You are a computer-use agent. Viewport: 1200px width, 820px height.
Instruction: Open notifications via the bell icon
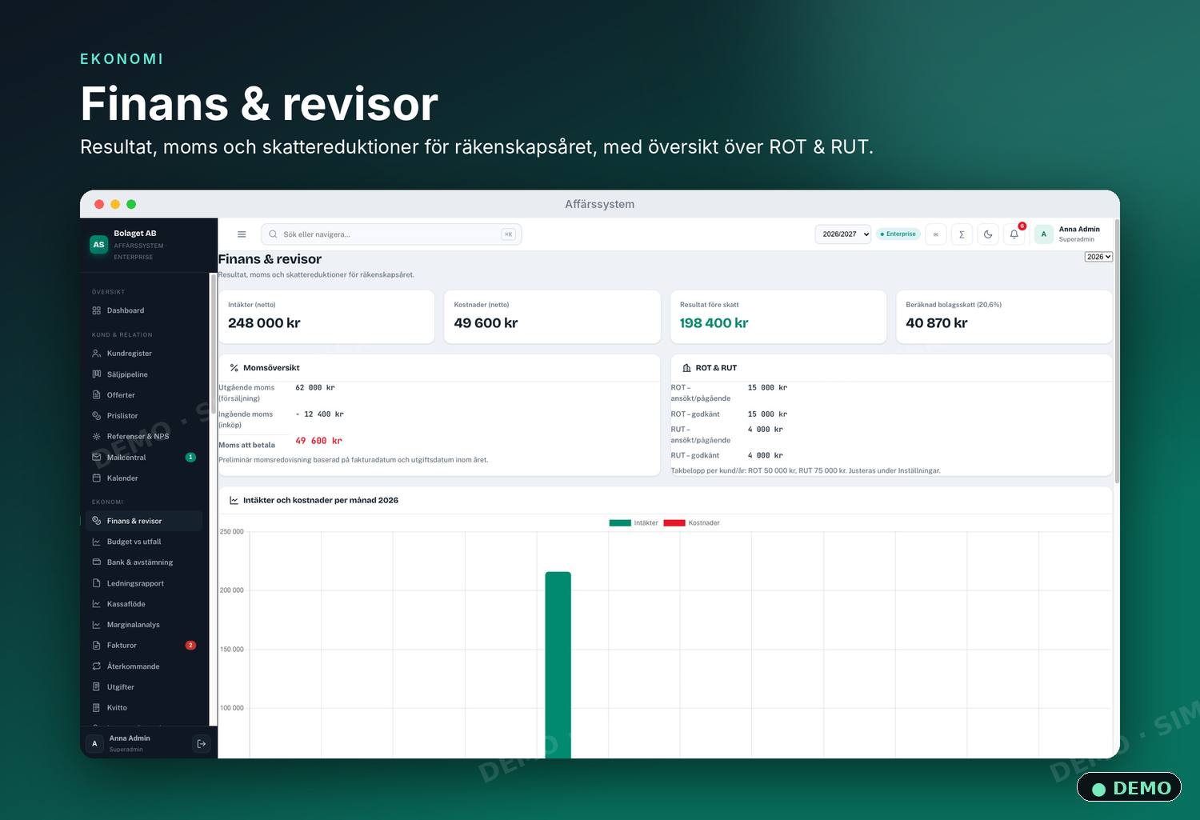1014,234
